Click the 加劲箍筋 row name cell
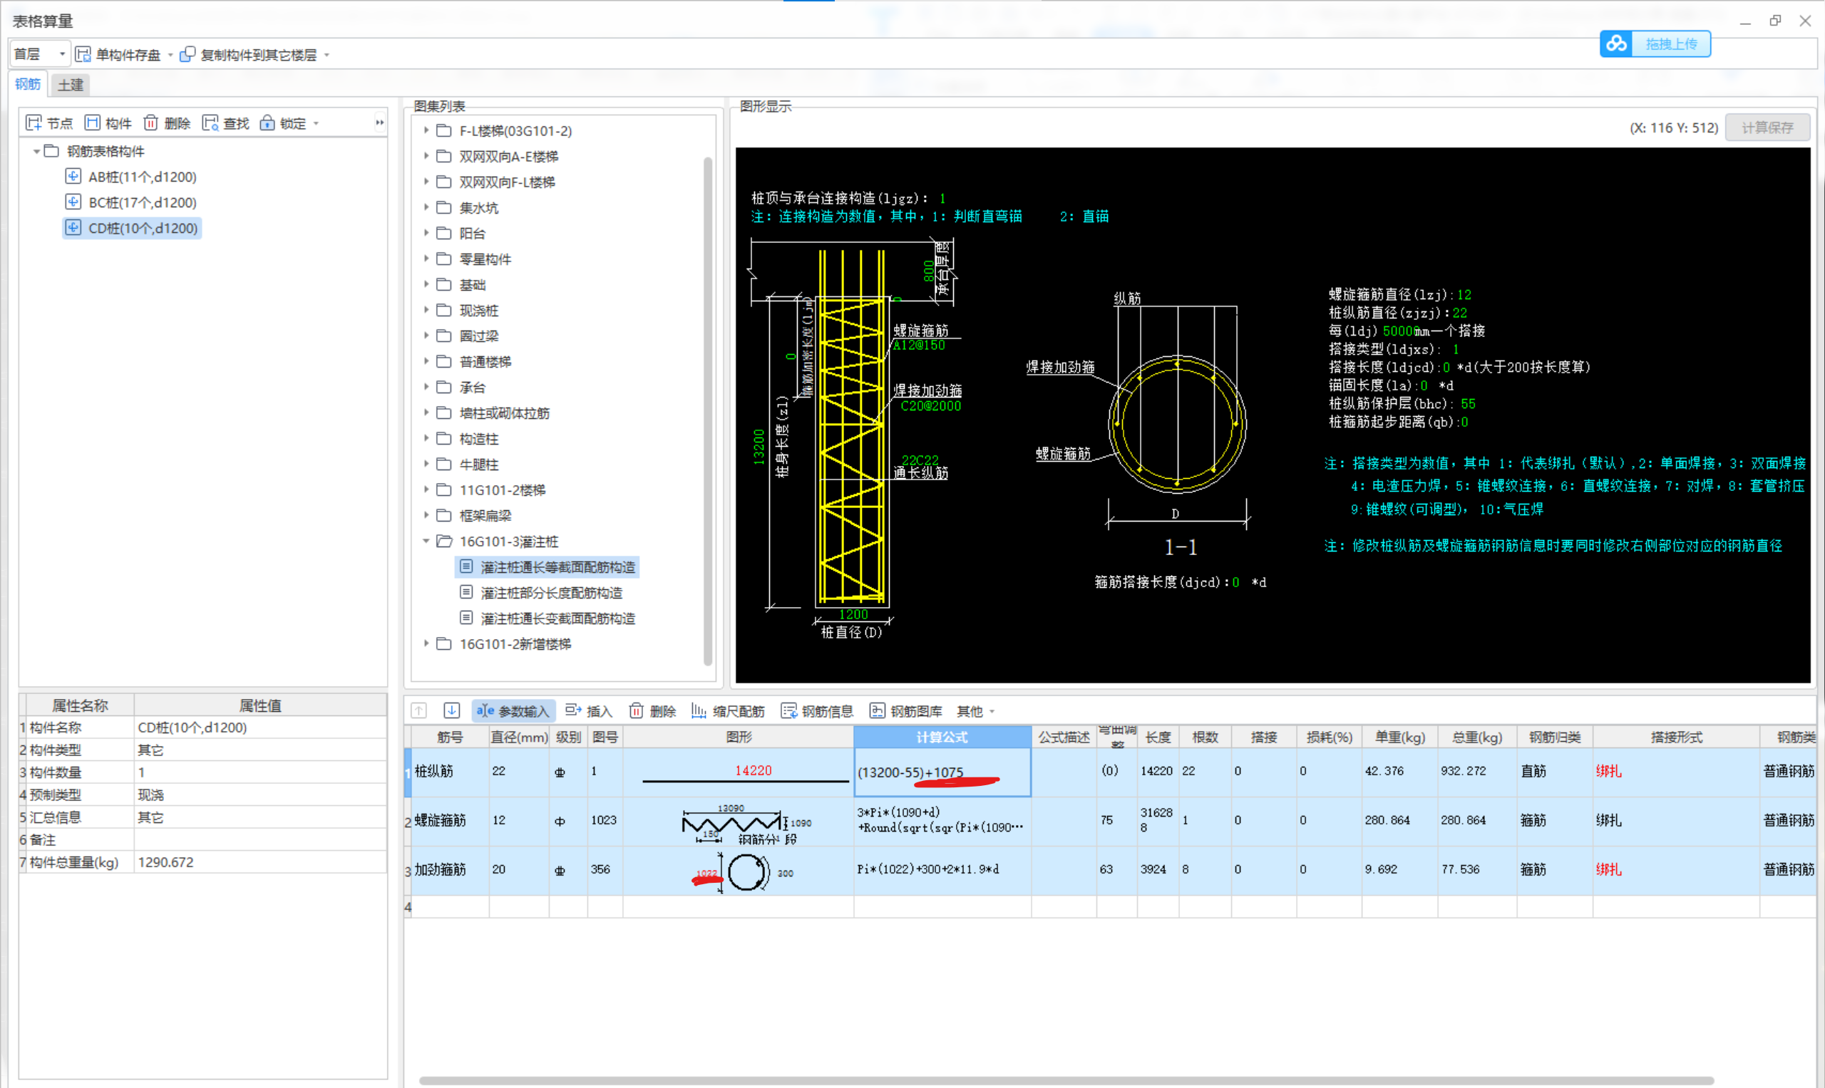 pyautogui.click(x=450, y=869)
